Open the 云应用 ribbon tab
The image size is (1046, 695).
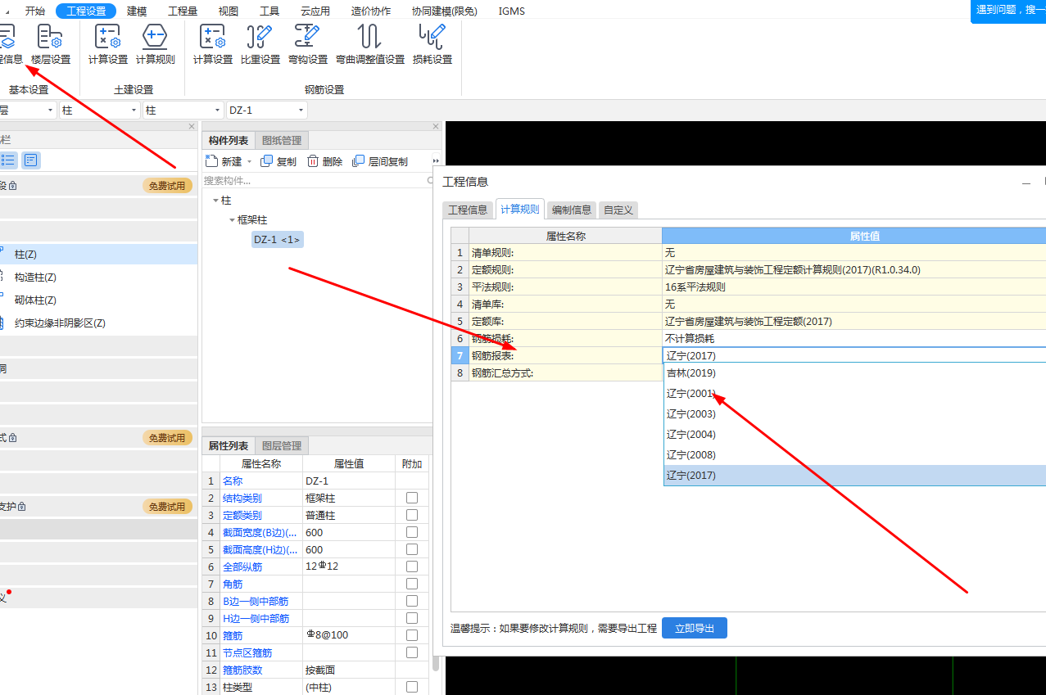(x=315, y=11)
